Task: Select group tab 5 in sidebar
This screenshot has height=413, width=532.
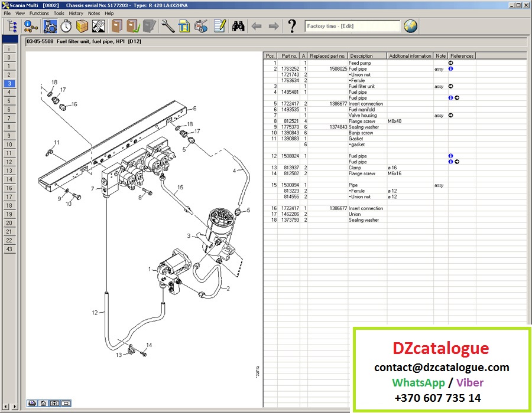Action: [x=9, y=101]
